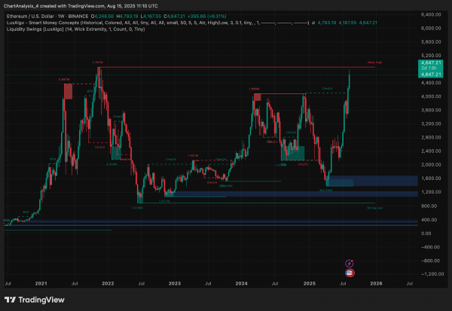Image resolution: width=452 pixels, height=311 pixels.
Task: Select the Liquidity Swings [LuxAlgo] indicator legend
Action: tap(75, 29)
